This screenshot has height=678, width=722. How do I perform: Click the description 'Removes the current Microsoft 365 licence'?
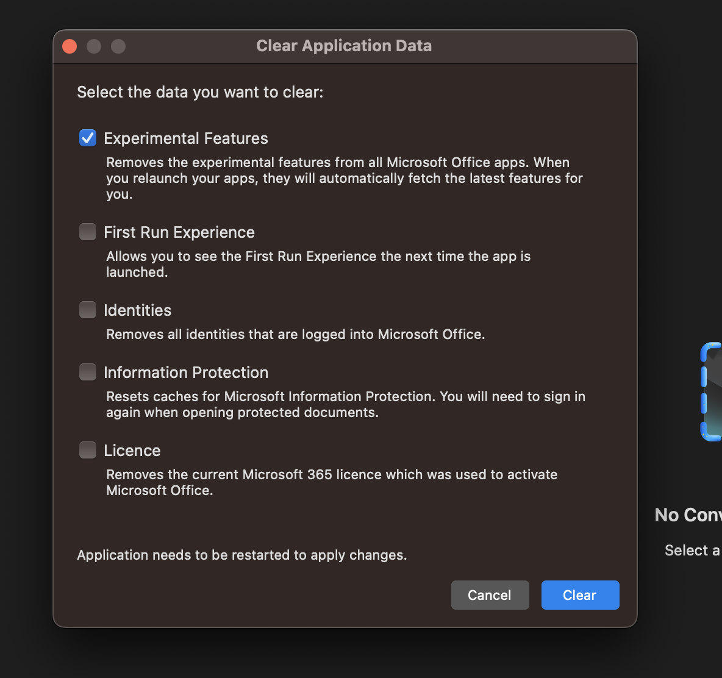pyautogui.click(x=332, y=482)
